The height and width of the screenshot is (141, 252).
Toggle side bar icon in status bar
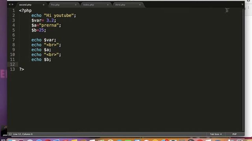coord(10,134)
